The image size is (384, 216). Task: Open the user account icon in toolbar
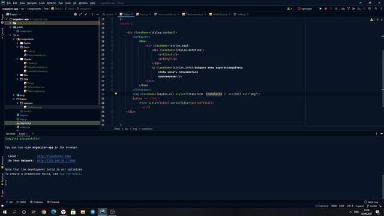click(x=289, y=8)
